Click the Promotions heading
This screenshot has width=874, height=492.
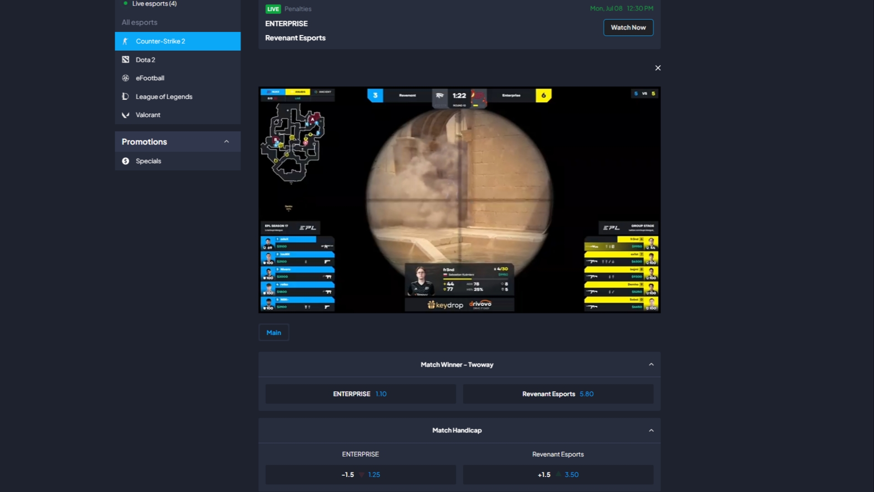144,142
